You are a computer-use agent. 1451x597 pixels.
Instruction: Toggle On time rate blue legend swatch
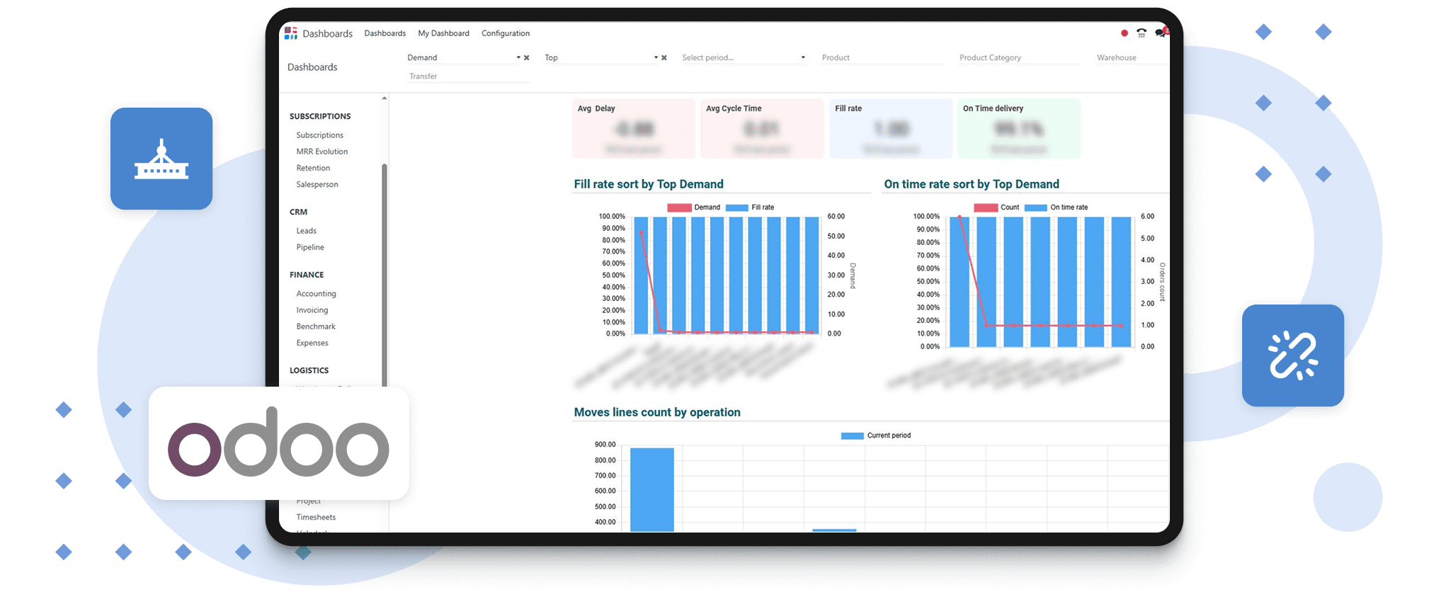tap(1036, 207)
